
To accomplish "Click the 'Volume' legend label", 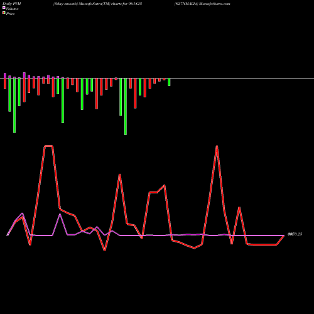I will click(12, 9).
